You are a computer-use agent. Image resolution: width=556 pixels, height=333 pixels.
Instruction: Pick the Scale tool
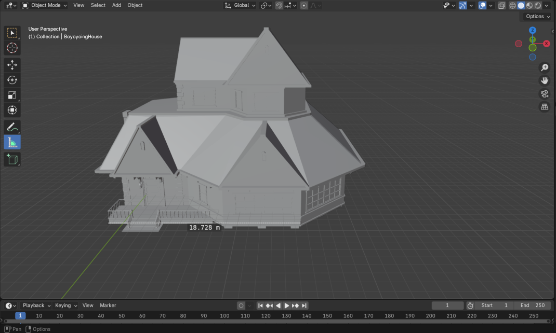click(12, 95)
